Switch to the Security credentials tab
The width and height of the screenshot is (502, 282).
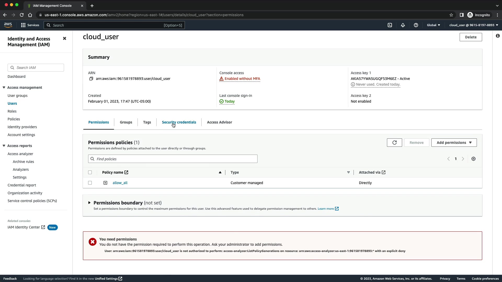click(179, 122)
